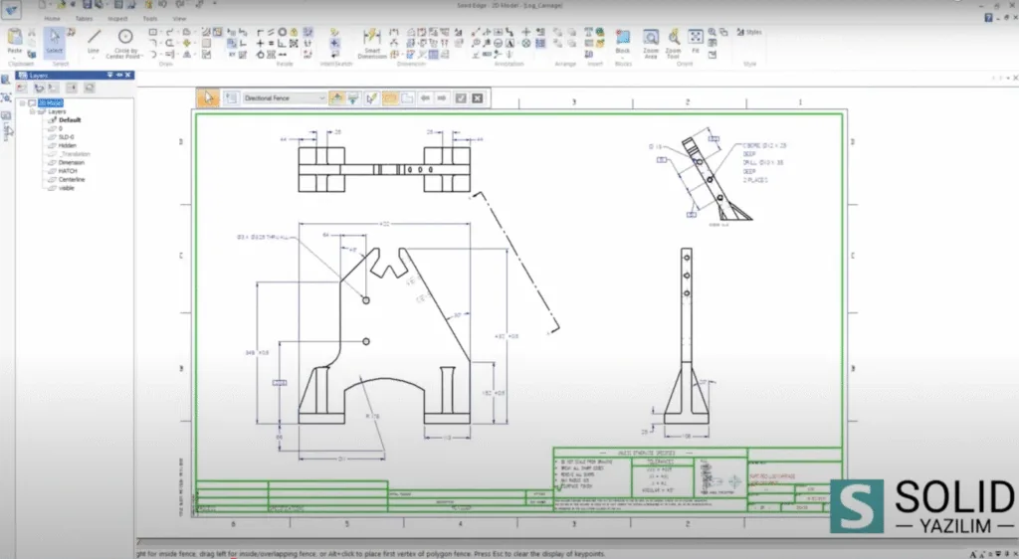Screen dimensions: 1019x559
Task: Choose the Line drawing tool
Action: (x=94, y=40)
